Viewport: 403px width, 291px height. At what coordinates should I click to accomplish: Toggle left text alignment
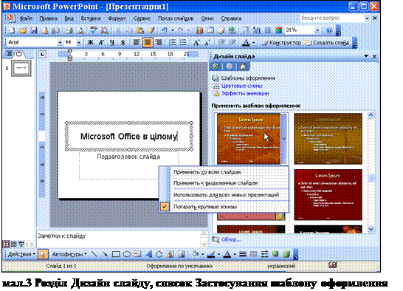pyautogui.click(x=137, y=42)
